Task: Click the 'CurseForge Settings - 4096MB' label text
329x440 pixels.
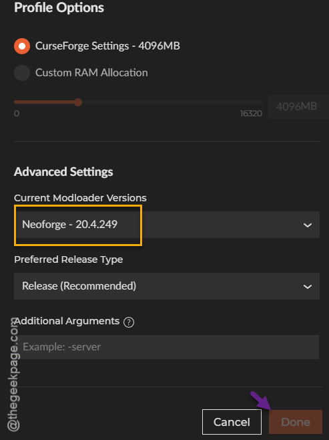Action: pos(107,45)
